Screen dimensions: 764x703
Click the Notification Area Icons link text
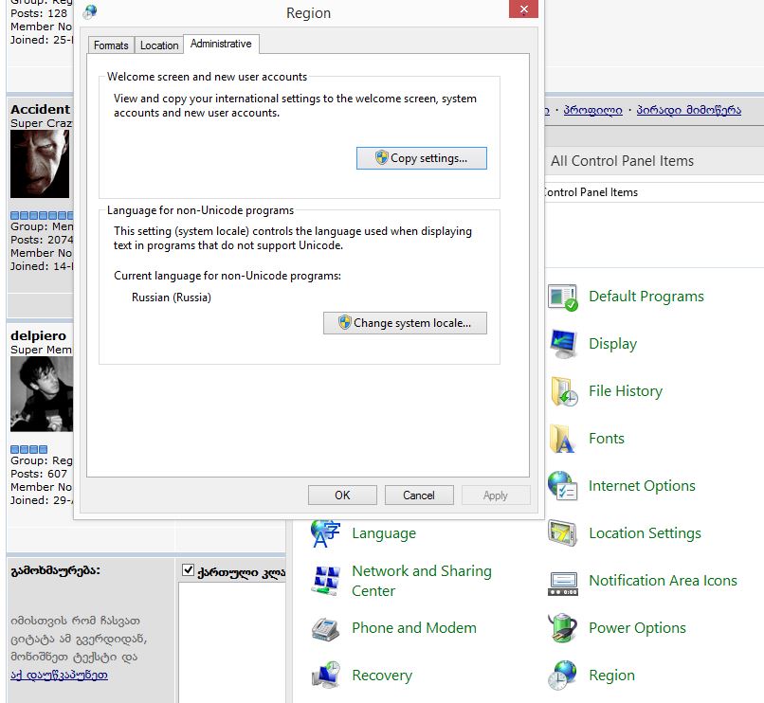tap(664, 581)
